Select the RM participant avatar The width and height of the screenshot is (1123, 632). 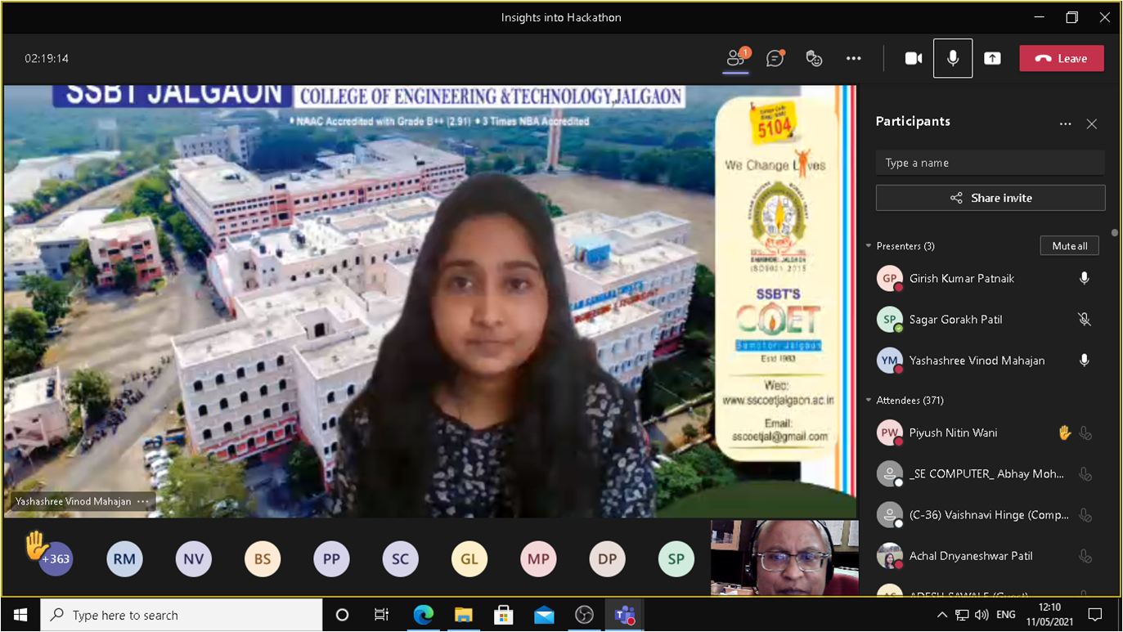click(124, 559)
